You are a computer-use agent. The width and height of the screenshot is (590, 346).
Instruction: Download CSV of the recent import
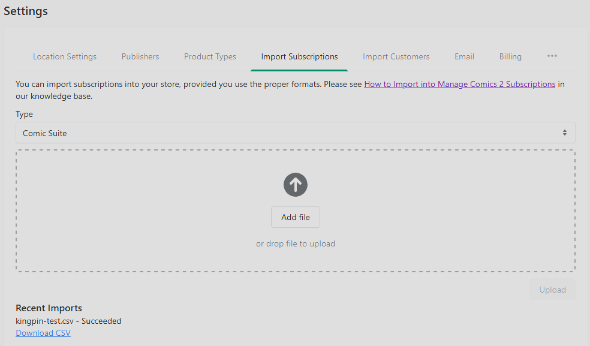pyautogui.click(x=43, y=333)
